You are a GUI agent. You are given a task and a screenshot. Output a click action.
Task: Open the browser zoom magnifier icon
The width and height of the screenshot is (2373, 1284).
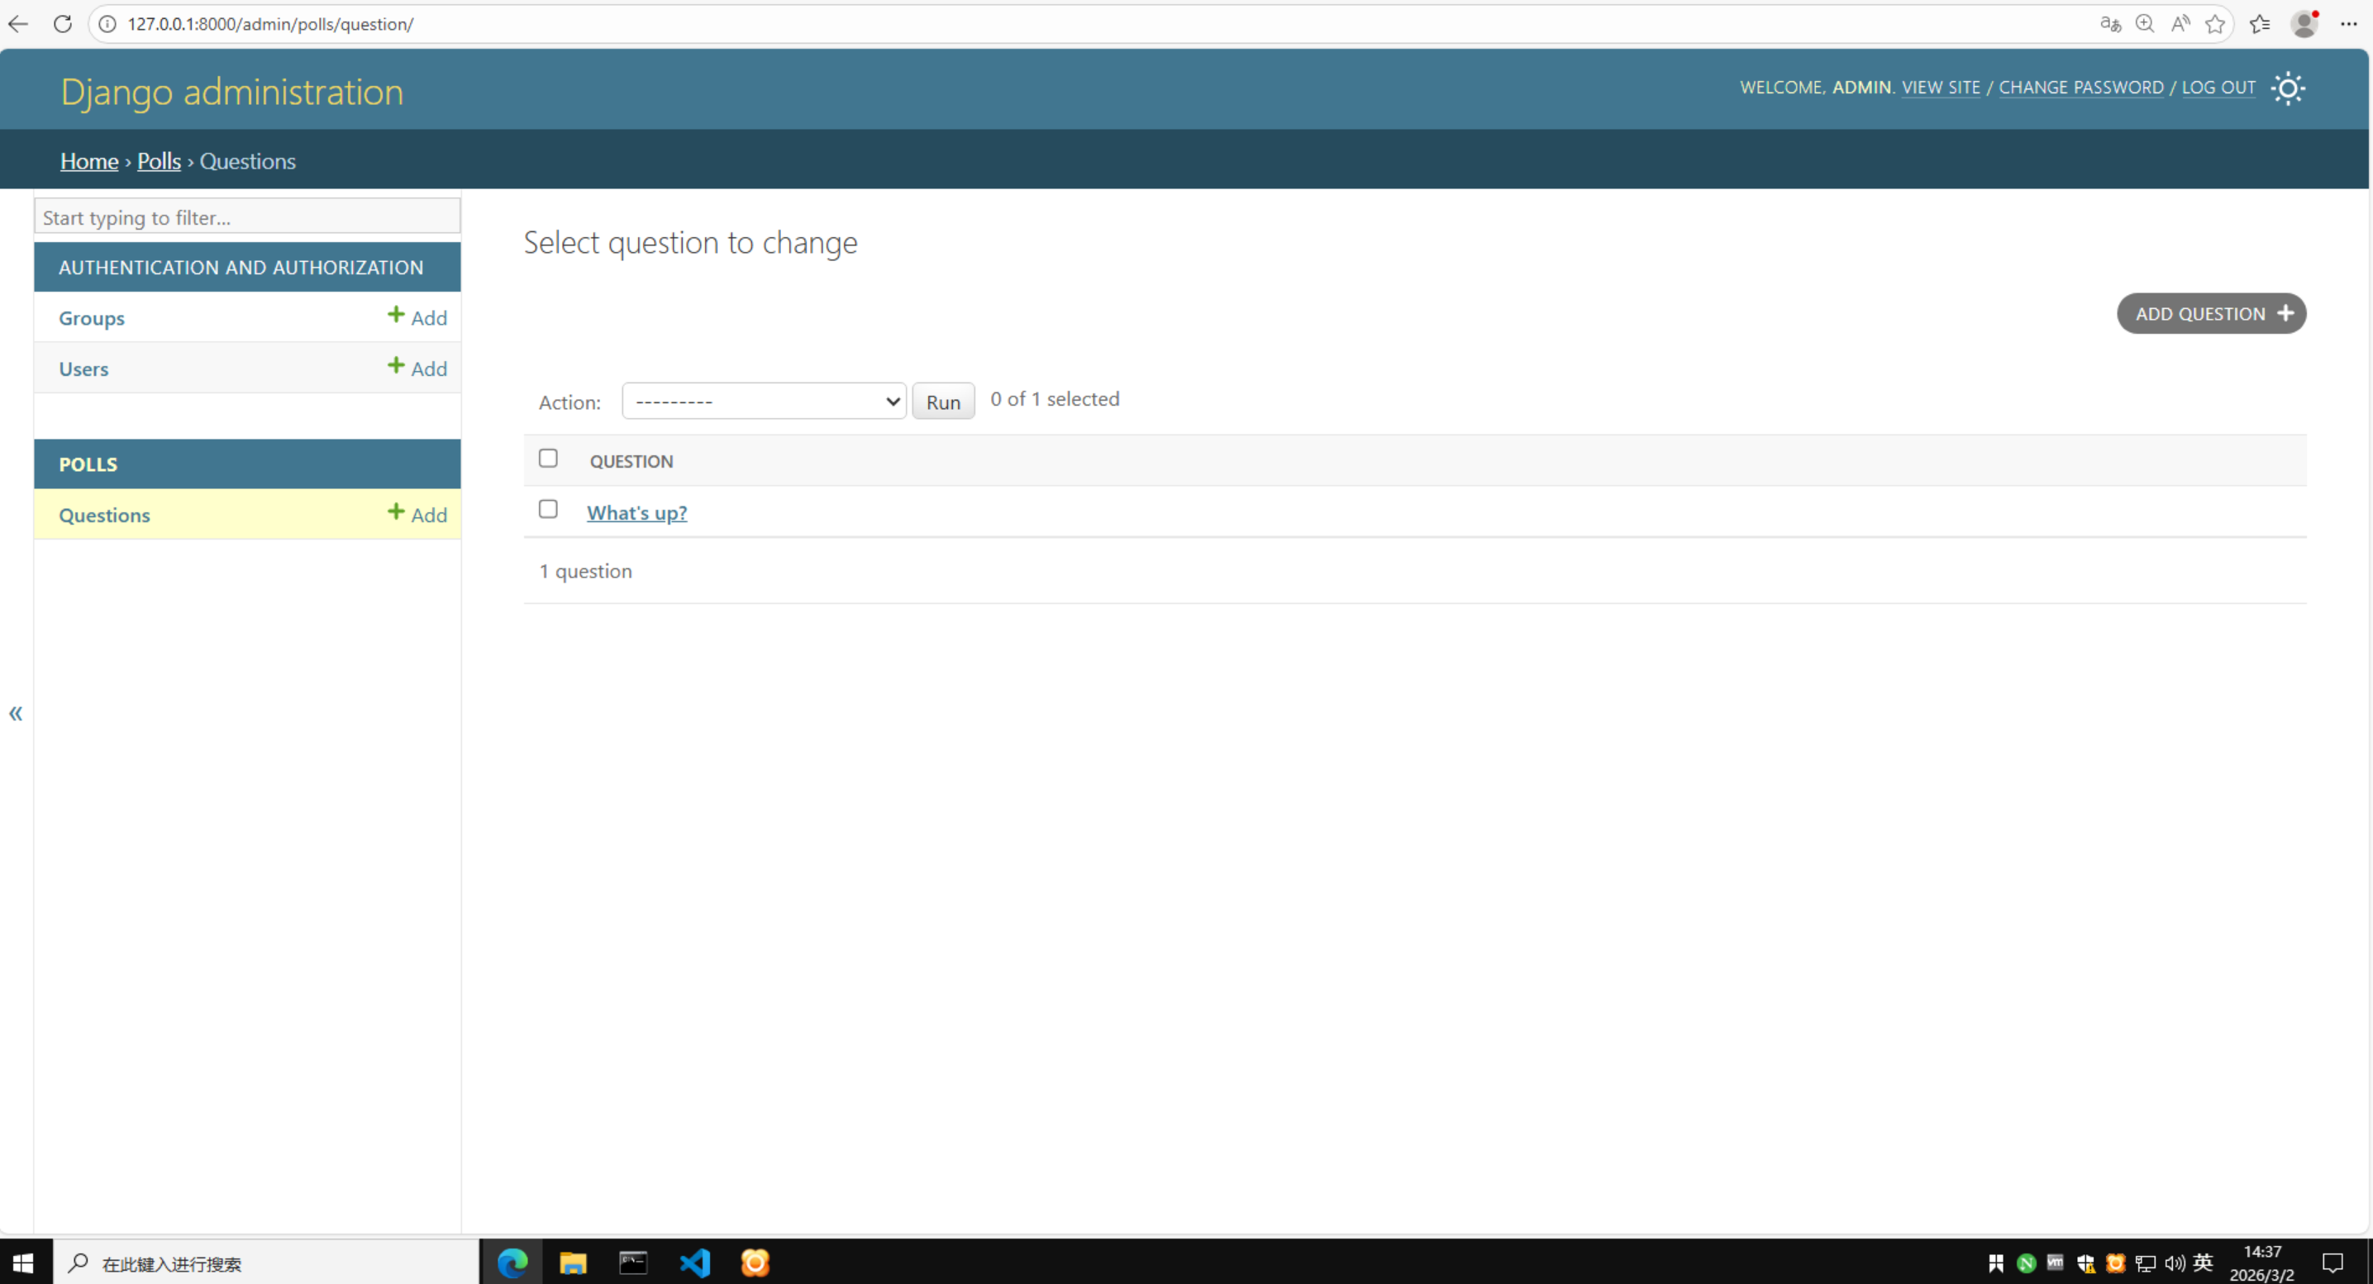(x=2145, y=24)
